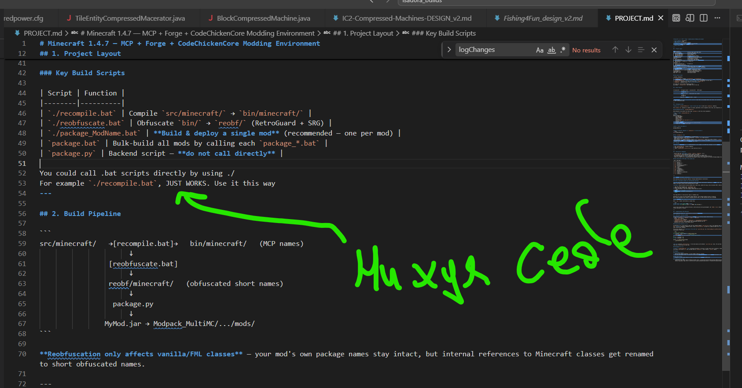
Task: Open the editor More Actions menu
Action: coord(717,18)
